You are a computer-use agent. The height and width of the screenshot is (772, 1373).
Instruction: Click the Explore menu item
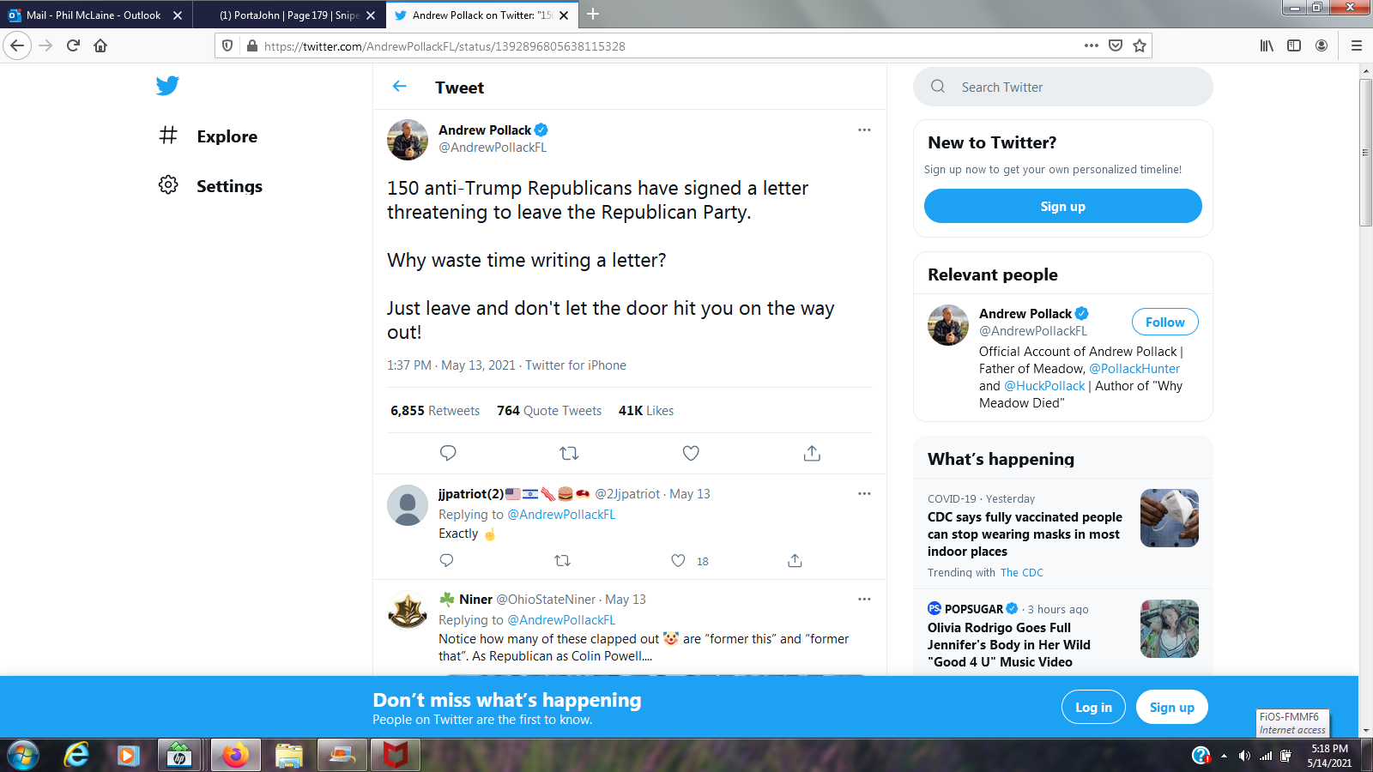209,136
